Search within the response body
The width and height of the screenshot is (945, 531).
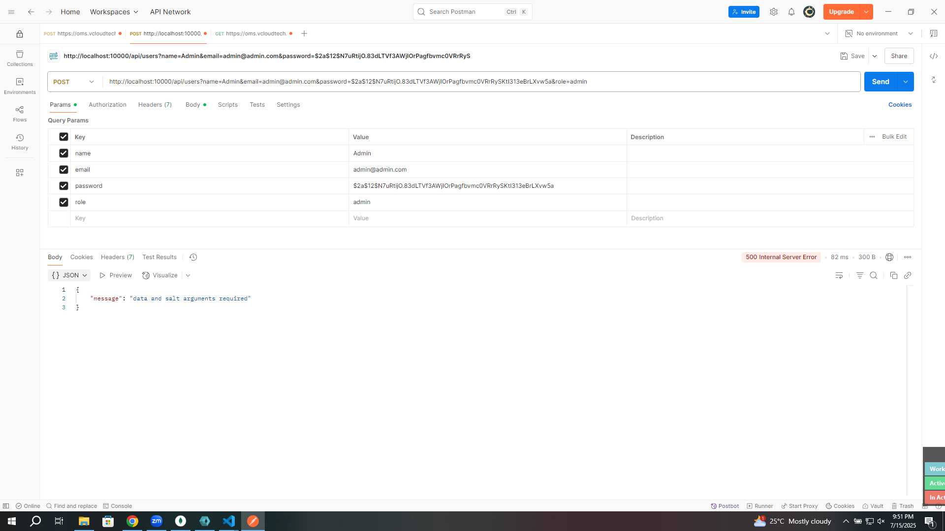874,275
